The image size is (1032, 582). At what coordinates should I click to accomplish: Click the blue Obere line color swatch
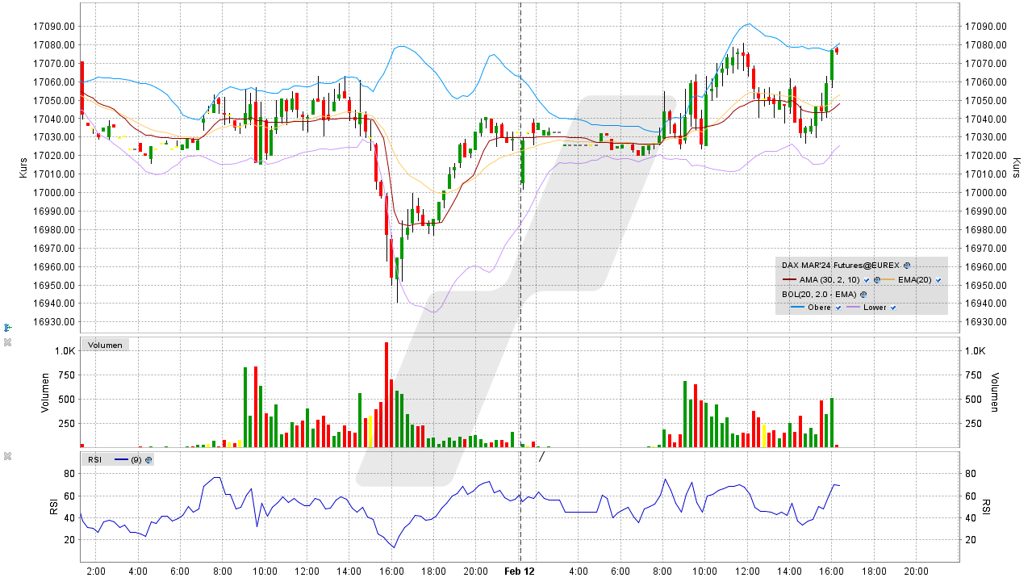pos(797,308)
